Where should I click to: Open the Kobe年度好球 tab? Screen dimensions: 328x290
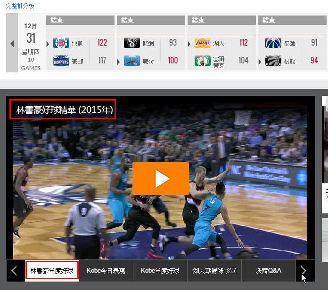(160, 271)
